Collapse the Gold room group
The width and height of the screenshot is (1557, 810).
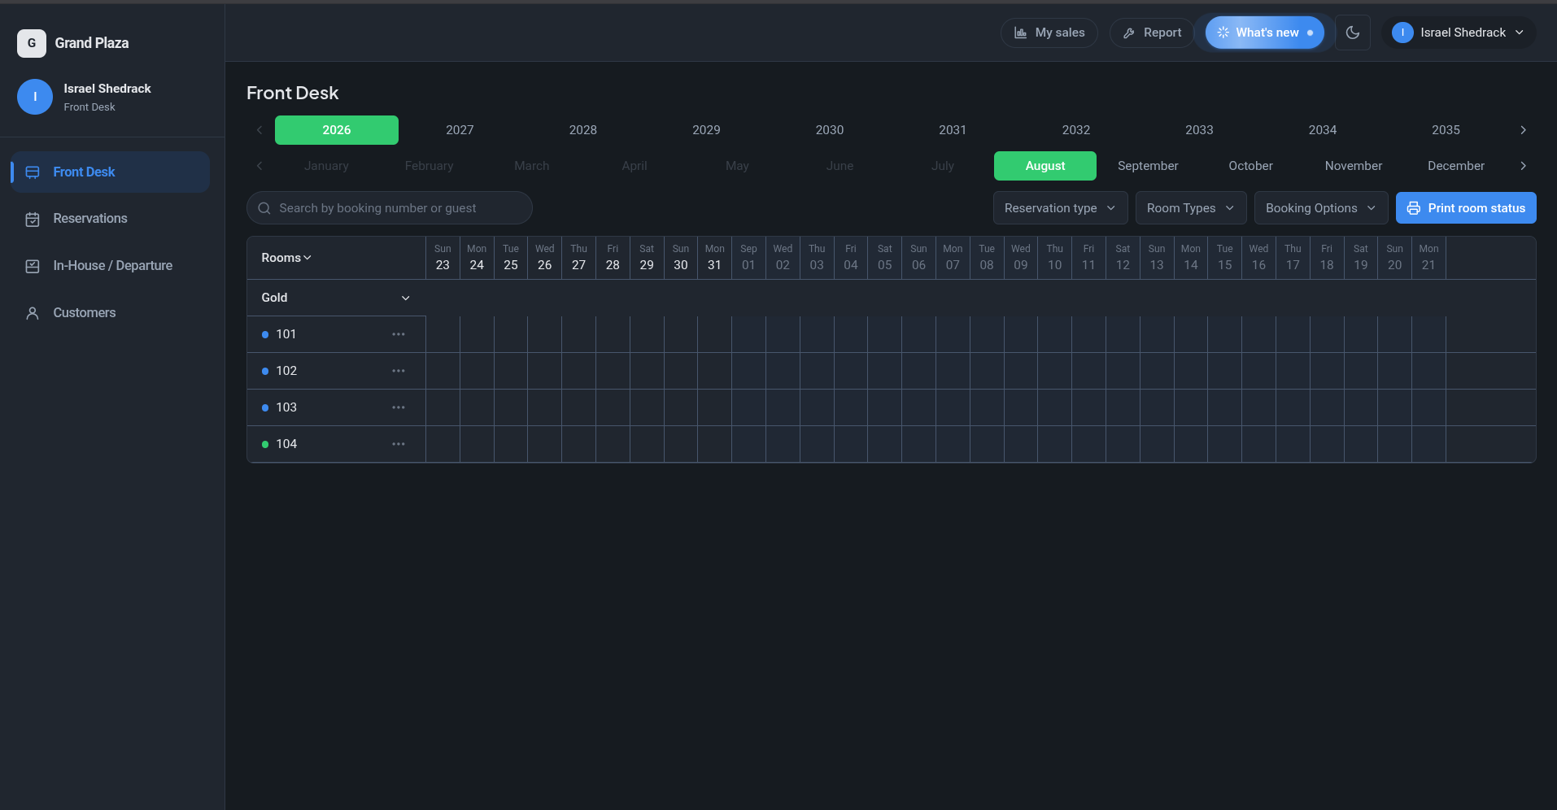[405, 298]
